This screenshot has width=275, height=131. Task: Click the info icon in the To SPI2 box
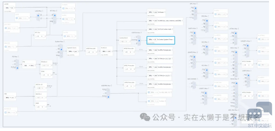[x=215, y=26]
